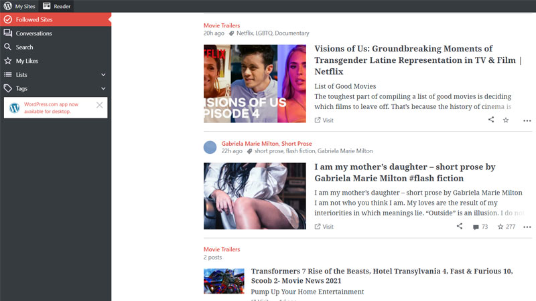Switch to the Reader tab

57,6
